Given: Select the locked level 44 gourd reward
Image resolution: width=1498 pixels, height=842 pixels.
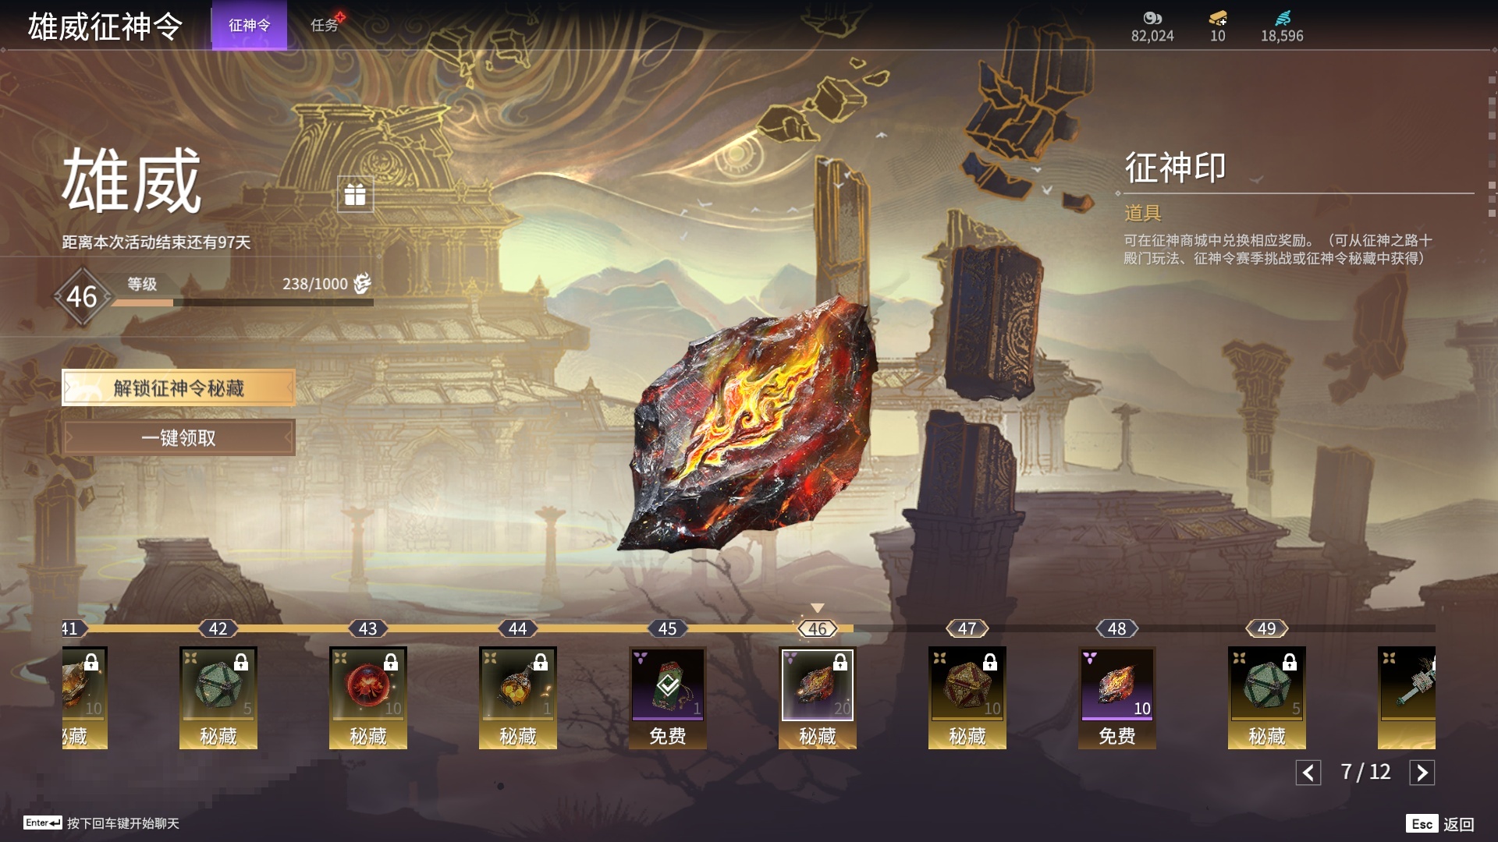Looking at the screenshot, I should point(518,698).
